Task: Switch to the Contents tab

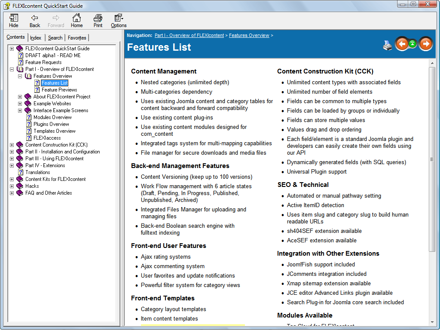Action: pyautogui.click(x=16, y=37)
